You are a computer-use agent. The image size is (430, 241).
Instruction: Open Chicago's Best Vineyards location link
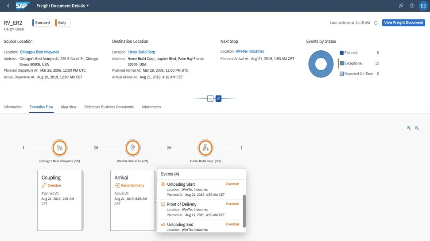(39, 52)
